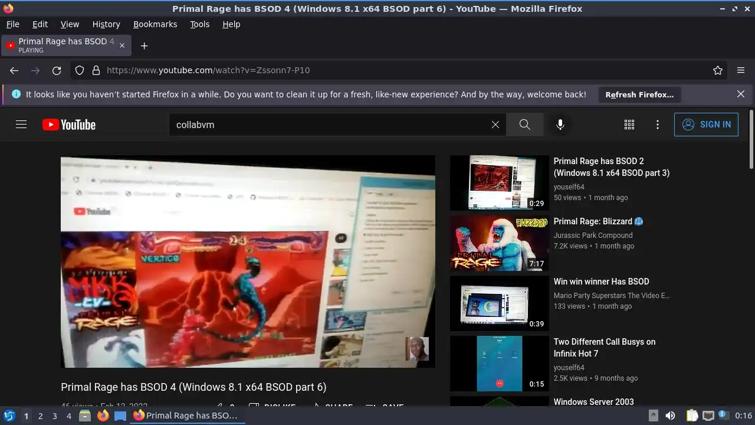Click the volume speaker tray icon
Viewport: 755px width, 425px height.
click(670, 416)
